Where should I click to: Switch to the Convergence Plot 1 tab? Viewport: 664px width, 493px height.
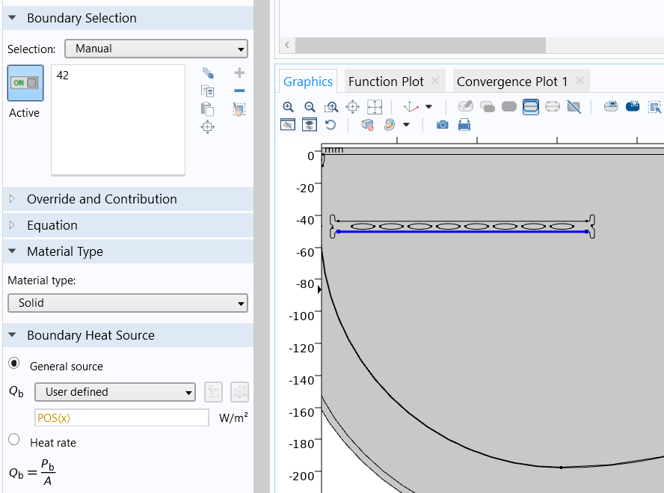coord(512,82)
